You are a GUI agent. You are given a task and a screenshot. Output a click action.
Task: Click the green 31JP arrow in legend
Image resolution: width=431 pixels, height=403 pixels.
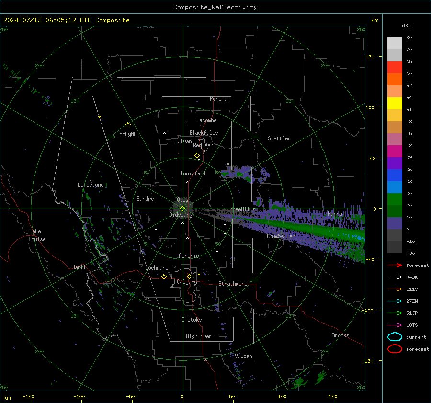point(395,313)
